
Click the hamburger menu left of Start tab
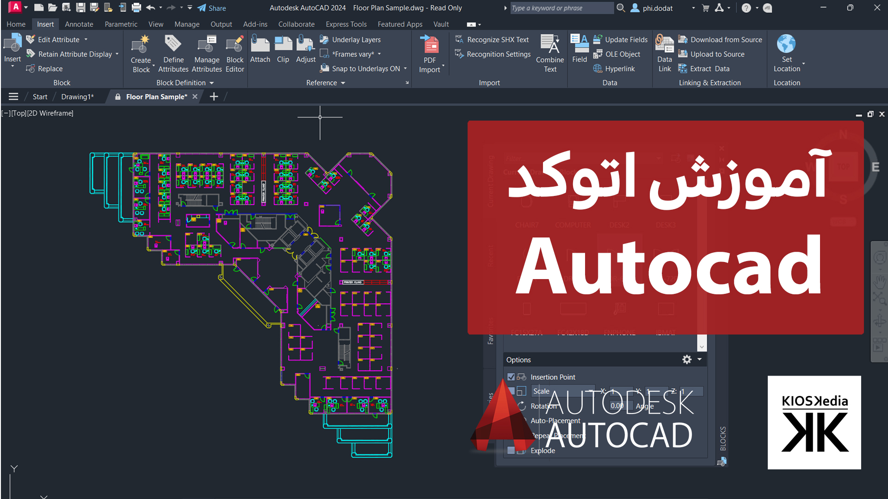click(x=13, y=97)
